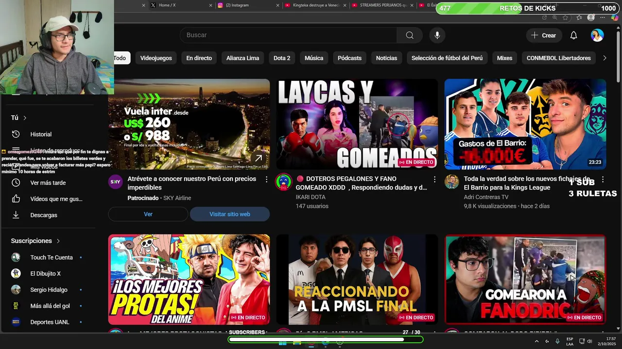Switch to STREAMERS PERUANOS tab

pos(382,5)
